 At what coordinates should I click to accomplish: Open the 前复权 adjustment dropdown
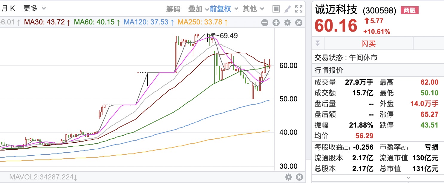(224, 9)
